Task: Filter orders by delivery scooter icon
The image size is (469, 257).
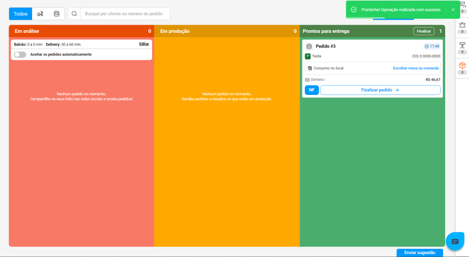Action: point(40,14)
